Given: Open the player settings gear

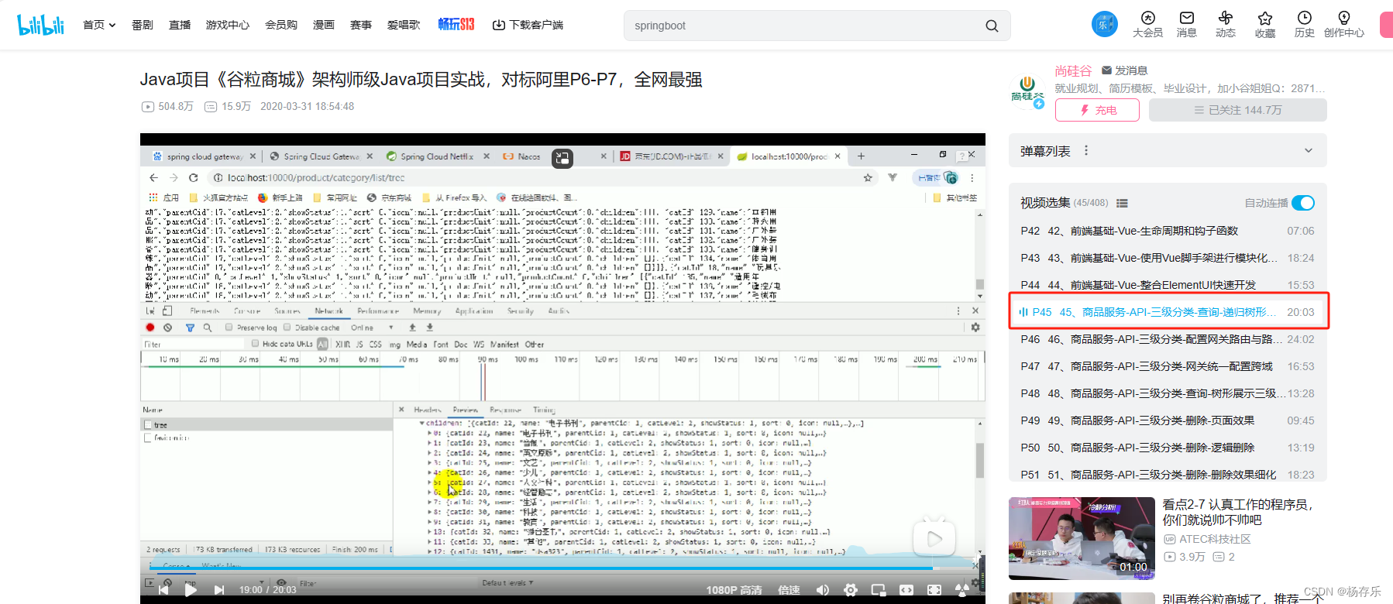Looking at the screenshot, I should click(851, 590).
